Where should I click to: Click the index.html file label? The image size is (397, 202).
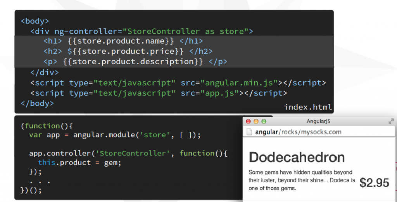(307, 107)
